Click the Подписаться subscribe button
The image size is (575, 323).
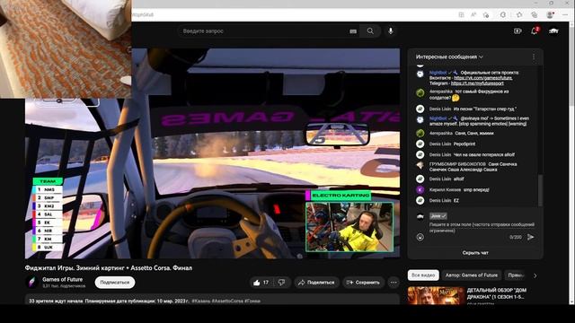115,283
